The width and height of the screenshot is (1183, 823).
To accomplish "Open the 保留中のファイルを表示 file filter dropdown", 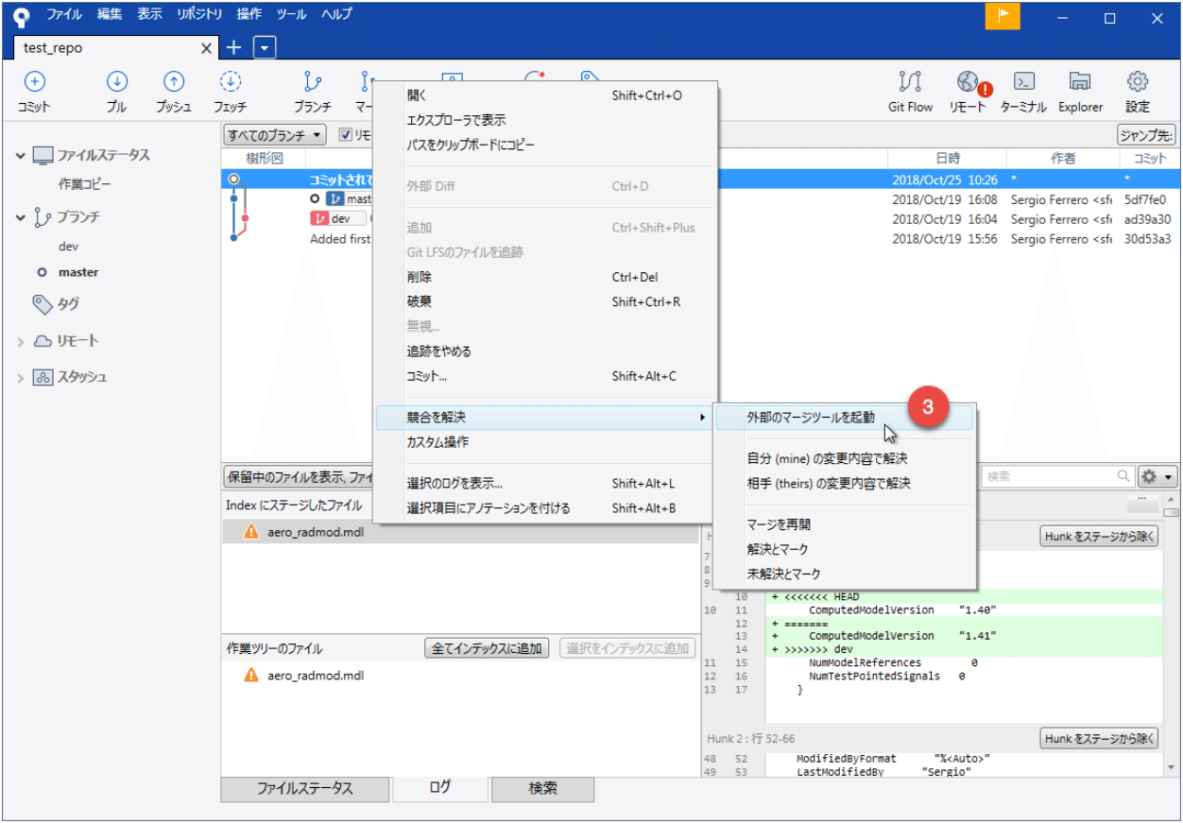I will 299,476.
